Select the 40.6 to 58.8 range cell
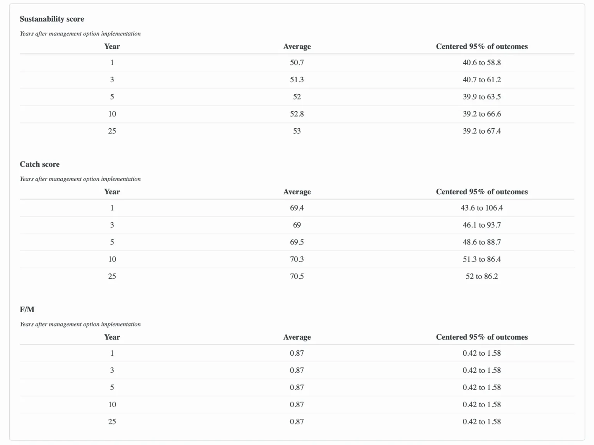The image size is (594, 445). point(482,63)
